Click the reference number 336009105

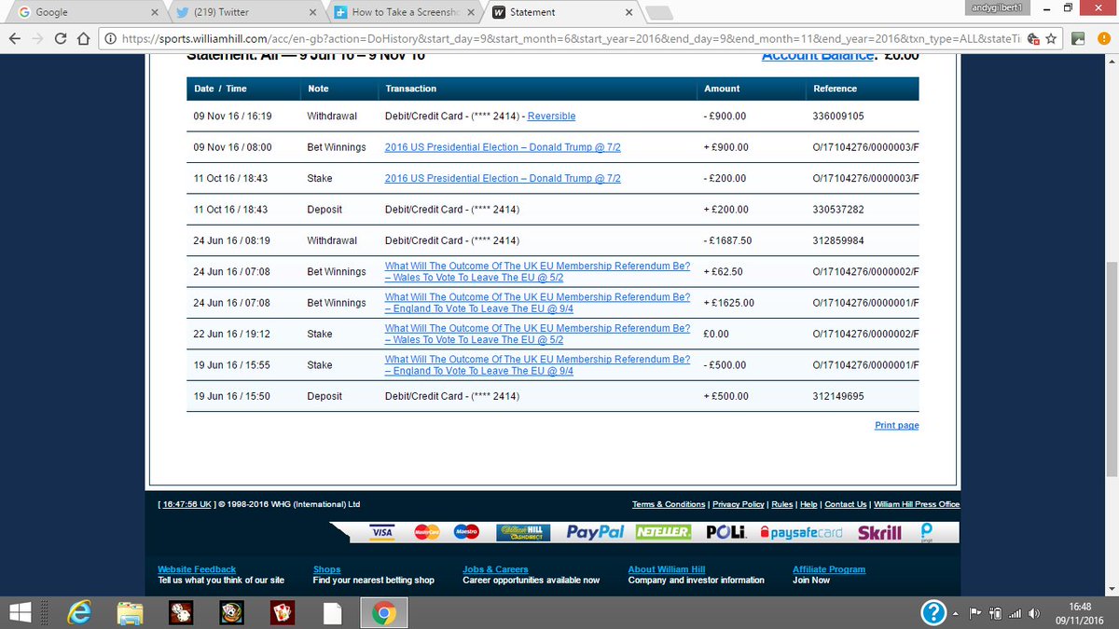tap(838, 116)
